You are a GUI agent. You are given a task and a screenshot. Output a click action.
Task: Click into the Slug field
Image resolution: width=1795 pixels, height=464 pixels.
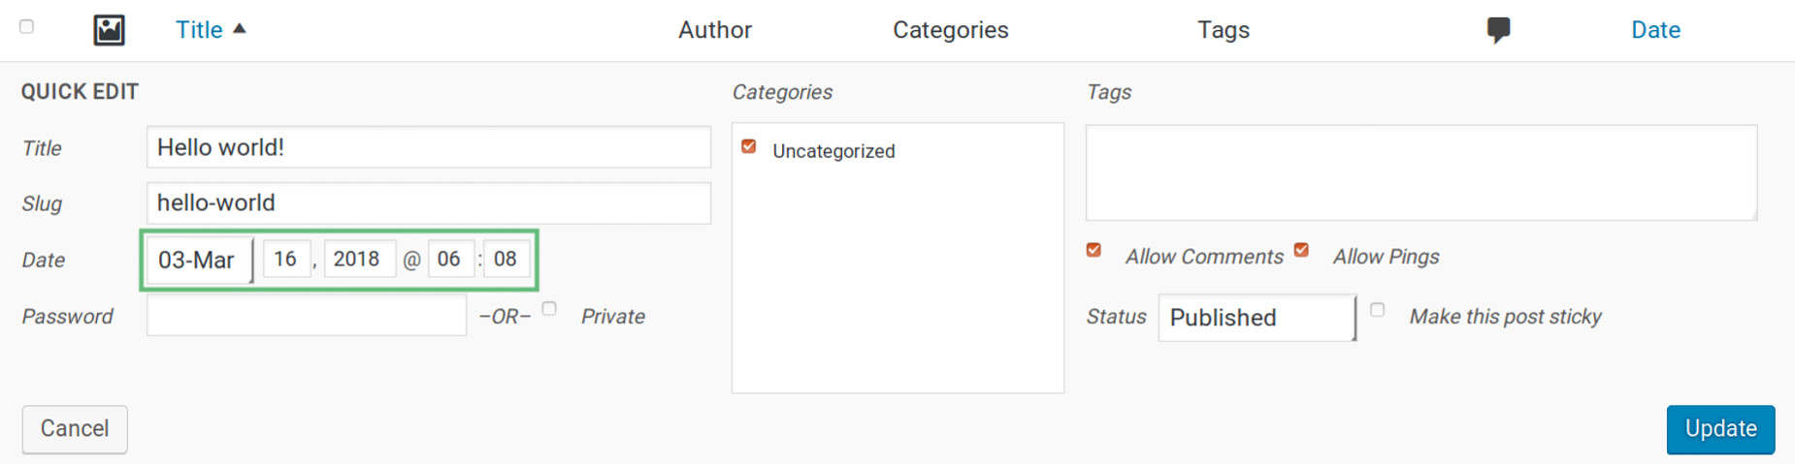click(429, 203)
